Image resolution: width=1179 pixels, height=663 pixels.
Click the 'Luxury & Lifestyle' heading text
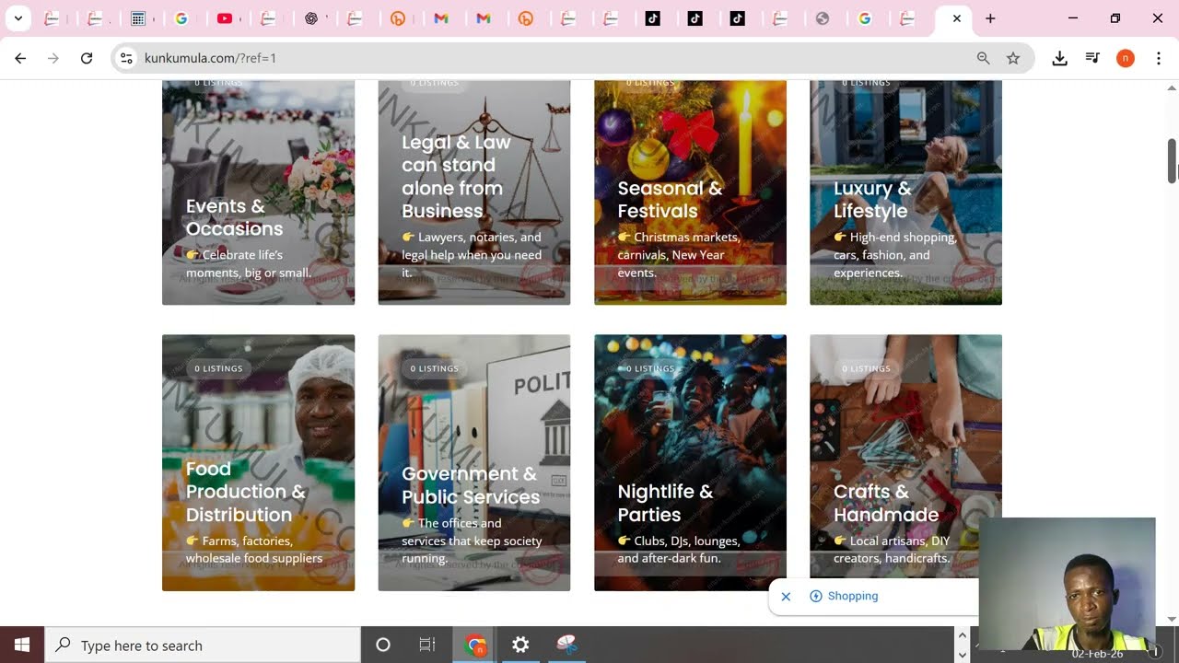(x=872, y=199)
